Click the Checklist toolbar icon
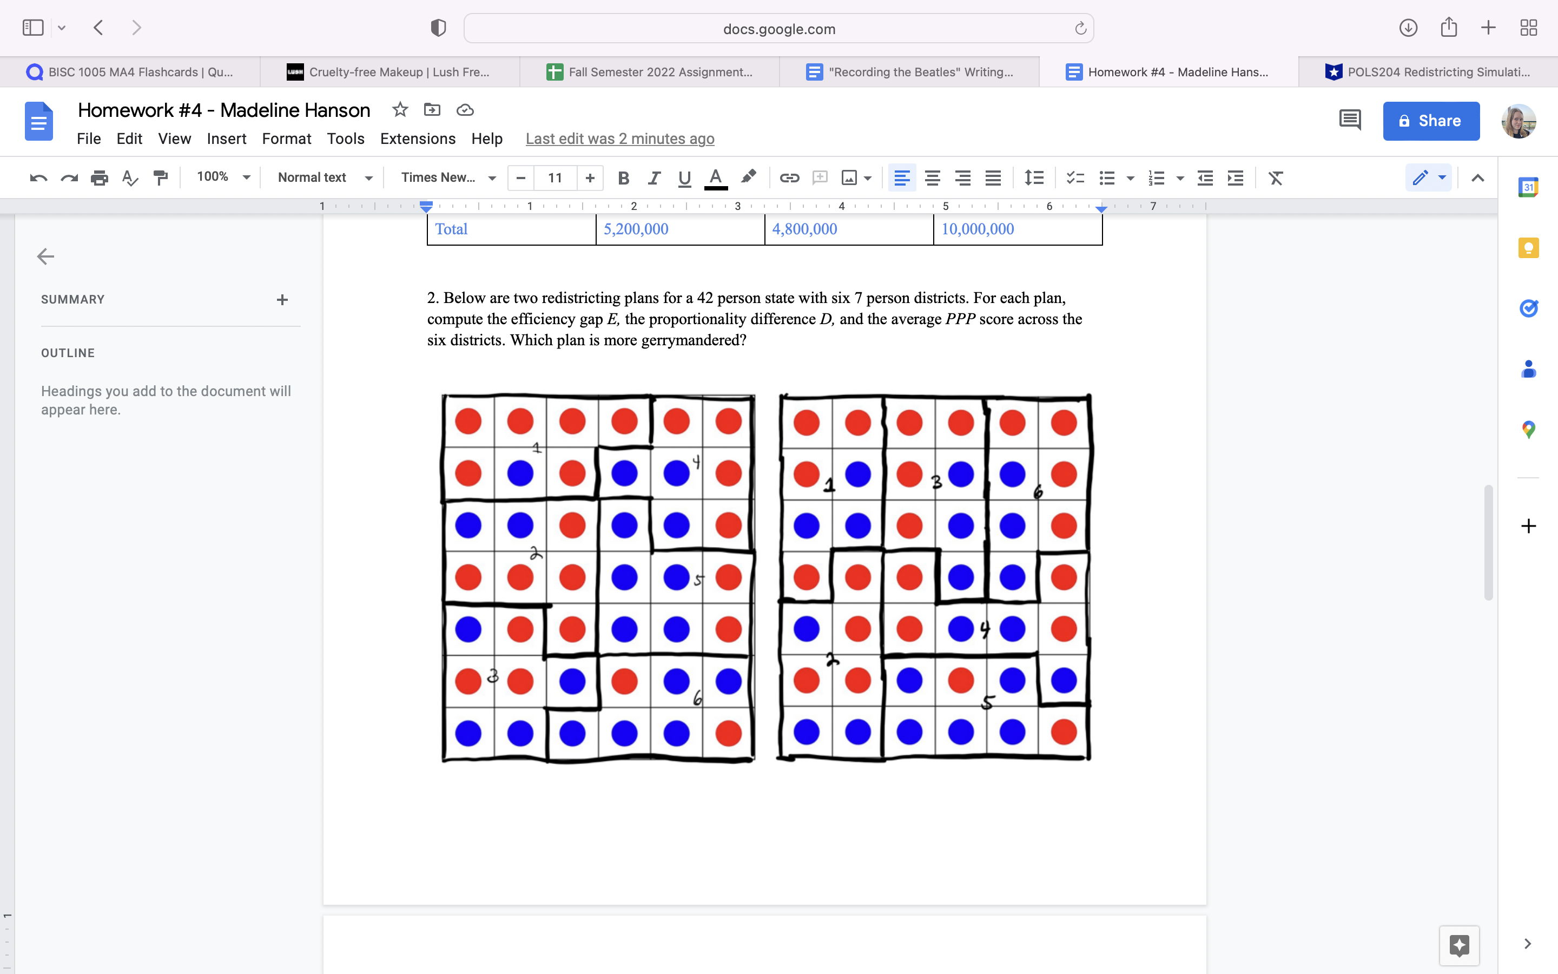 pos(1075,178)
